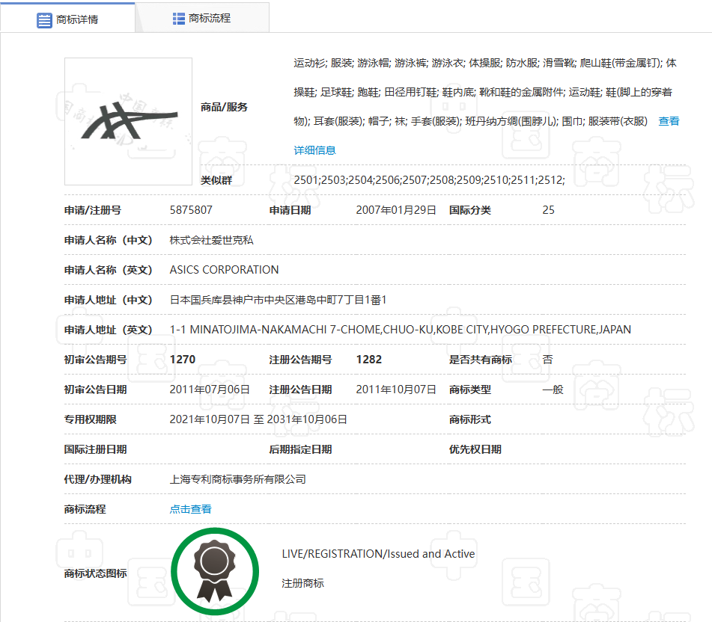
Task: Click the 优先权日期 field label
Action: [x=475, y=449]
